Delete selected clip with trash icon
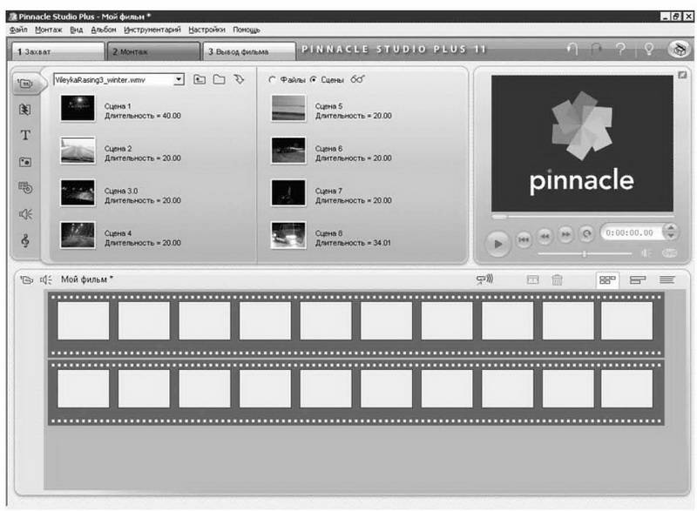The image size is (697, 511). (x=557, y=279)
